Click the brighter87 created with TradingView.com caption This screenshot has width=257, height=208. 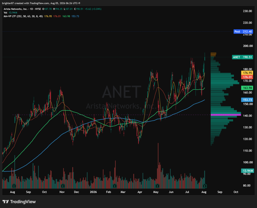click(41, 3)
